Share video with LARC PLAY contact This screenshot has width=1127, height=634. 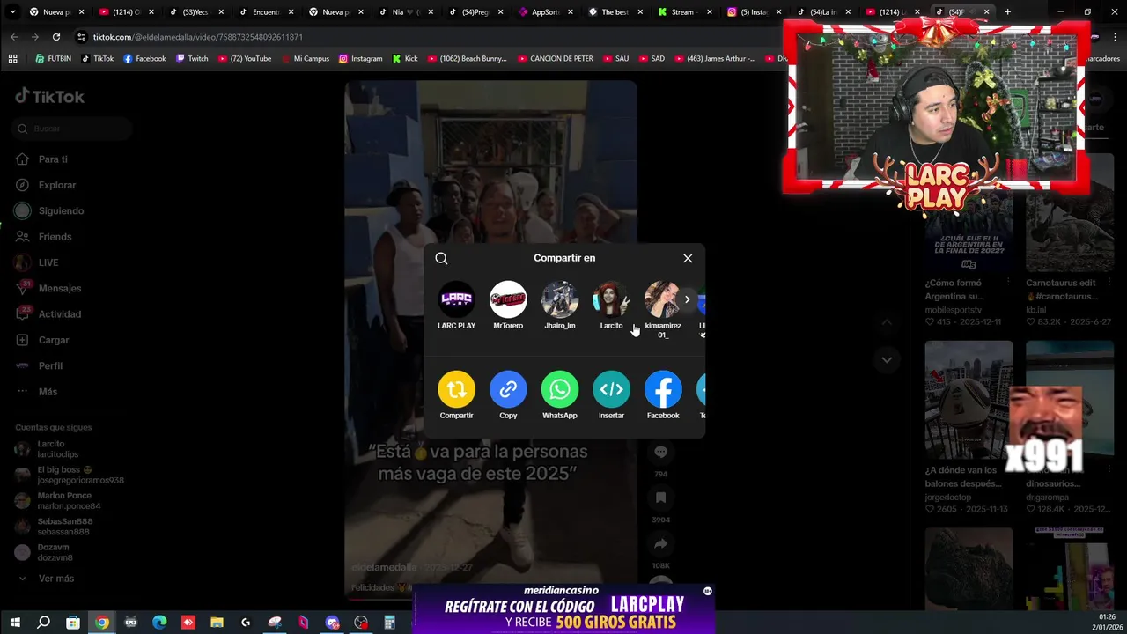click(x=456, y=299)
